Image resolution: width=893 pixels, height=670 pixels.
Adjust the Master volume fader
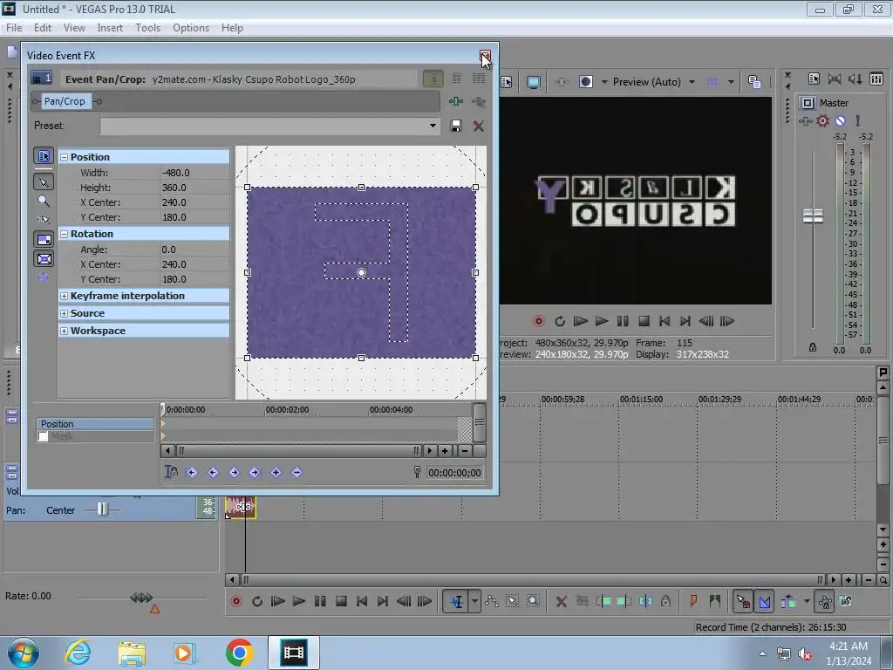coord(813,216)
